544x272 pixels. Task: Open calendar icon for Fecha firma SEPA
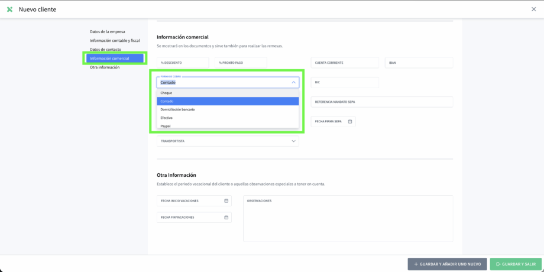(x=350, y=121)
